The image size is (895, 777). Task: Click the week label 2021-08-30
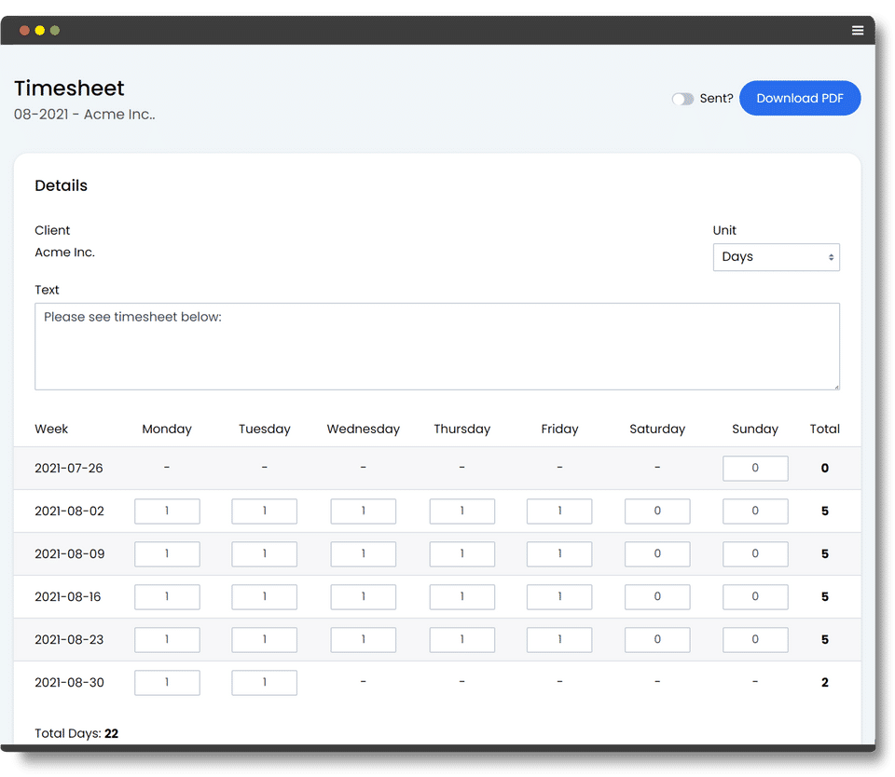[69, 683]
